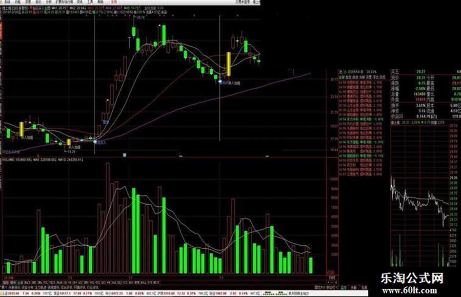461x297 pixels.
Task: Click the VOLUME indicator header label
Action: pyautogui.click(x=8, y=159)
